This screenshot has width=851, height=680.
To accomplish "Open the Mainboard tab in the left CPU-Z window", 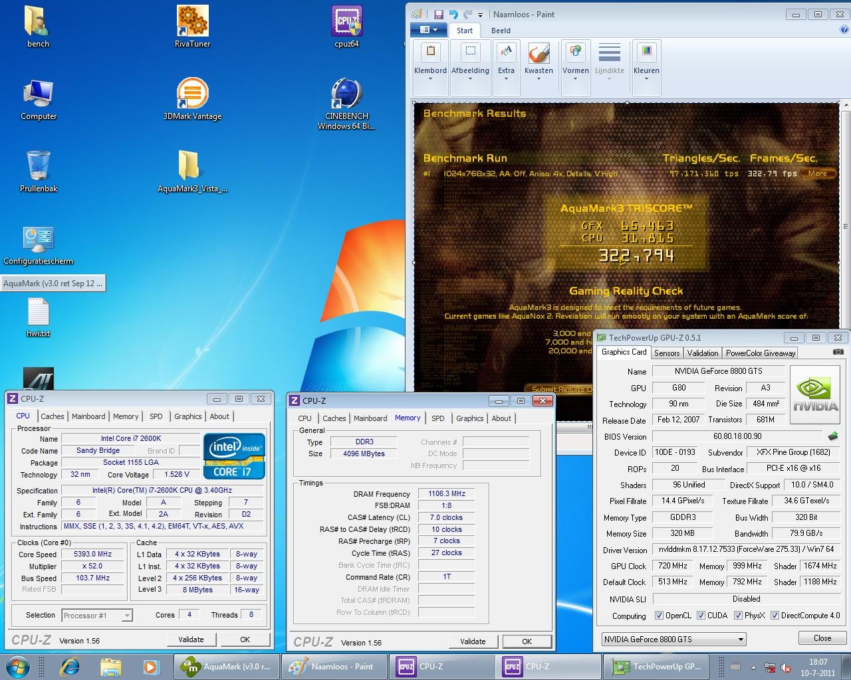I will pyautogui.click(x=88, y=416).
